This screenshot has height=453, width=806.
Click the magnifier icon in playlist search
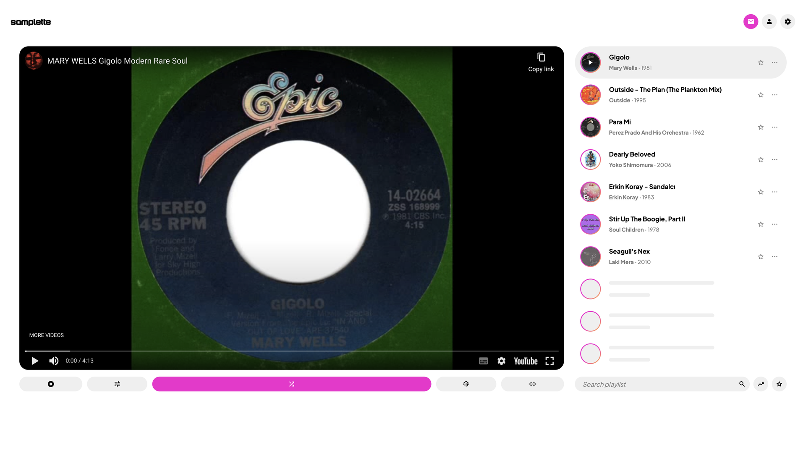(742, 384)
